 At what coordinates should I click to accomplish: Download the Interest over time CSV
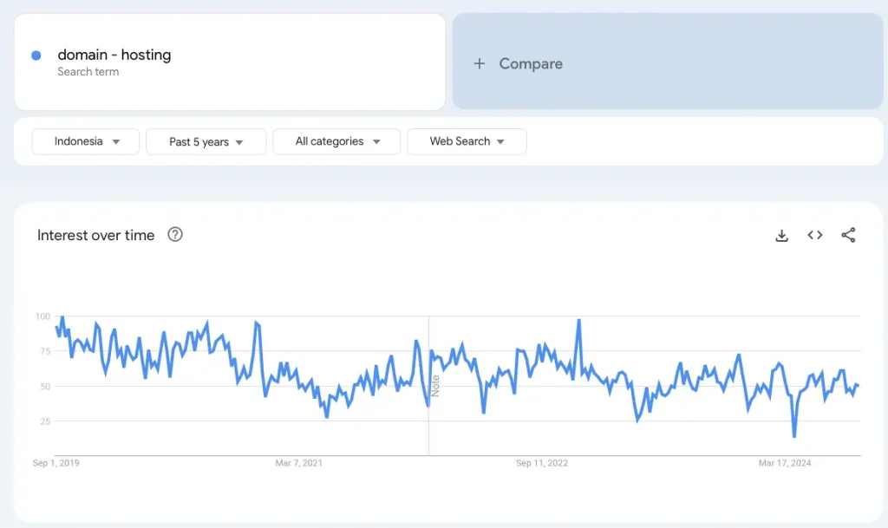tap(781, 236)
